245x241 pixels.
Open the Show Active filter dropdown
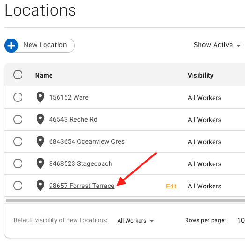(x=217, y=45)
